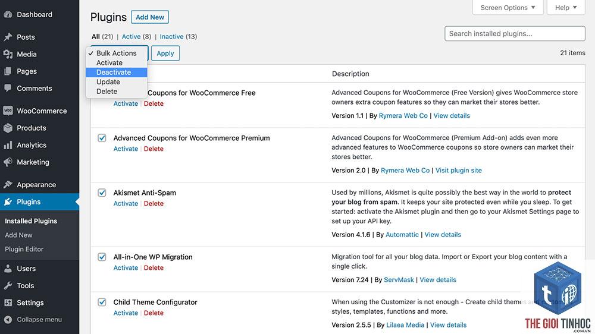Image resolution: width=595 pixels, height=334 pixels.
Task: Choose Deactivate from bulk actions list
Action: pyautogui.click(x=117, y=73)
